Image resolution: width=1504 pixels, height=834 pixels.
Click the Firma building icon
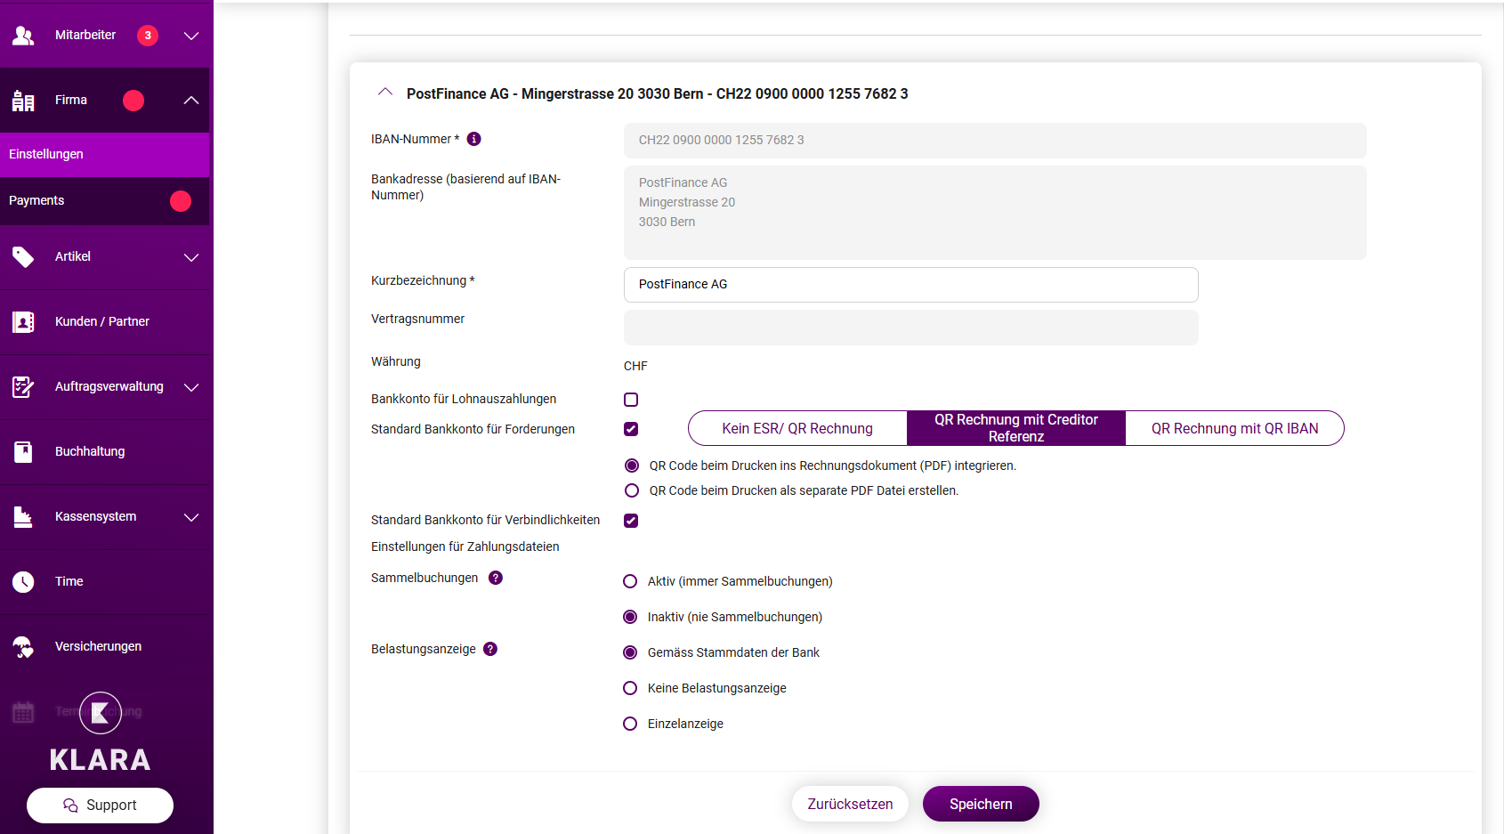pos(23,101)
